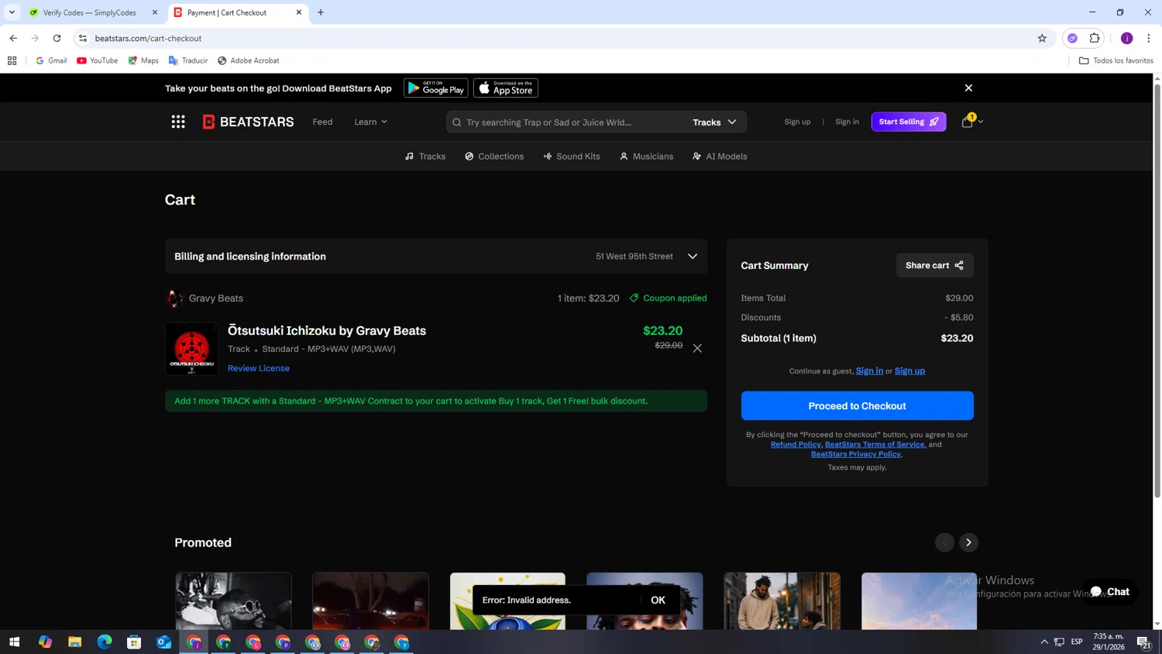Click the Share cart button
Screen dimensions: 1162x654
coord(934,265)
